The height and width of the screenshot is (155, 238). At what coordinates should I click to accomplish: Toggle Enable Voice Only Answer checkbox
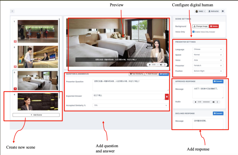[x=193, y=32]
